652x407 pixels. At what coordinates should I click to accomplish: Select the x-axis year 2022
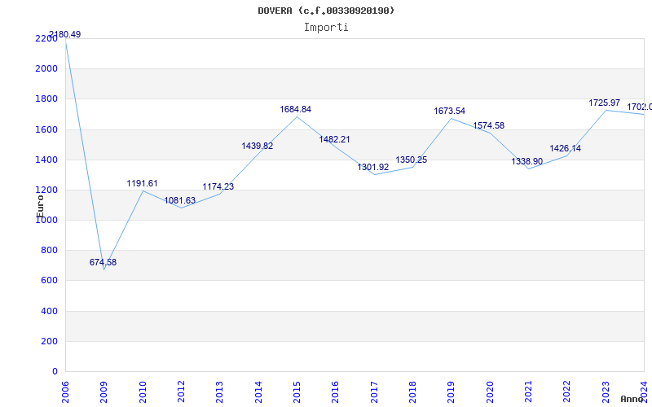coord(567,392)
